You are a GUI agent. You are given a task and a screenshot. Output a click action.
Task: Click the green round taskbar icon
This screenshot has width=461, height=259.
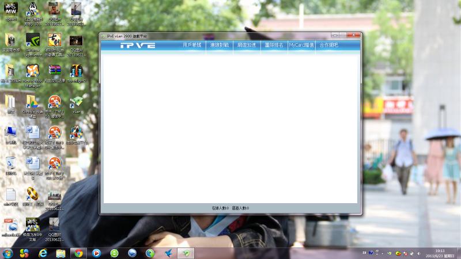pyautogui.click(x=114, y=253)
